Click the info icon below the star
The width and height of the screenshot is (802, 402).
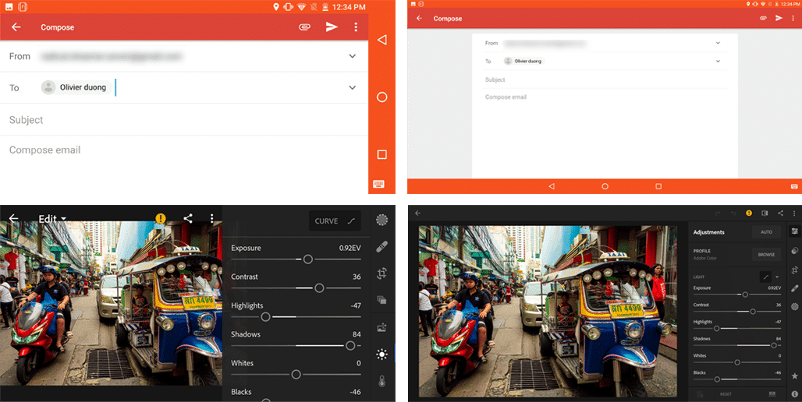pos(794,394)
